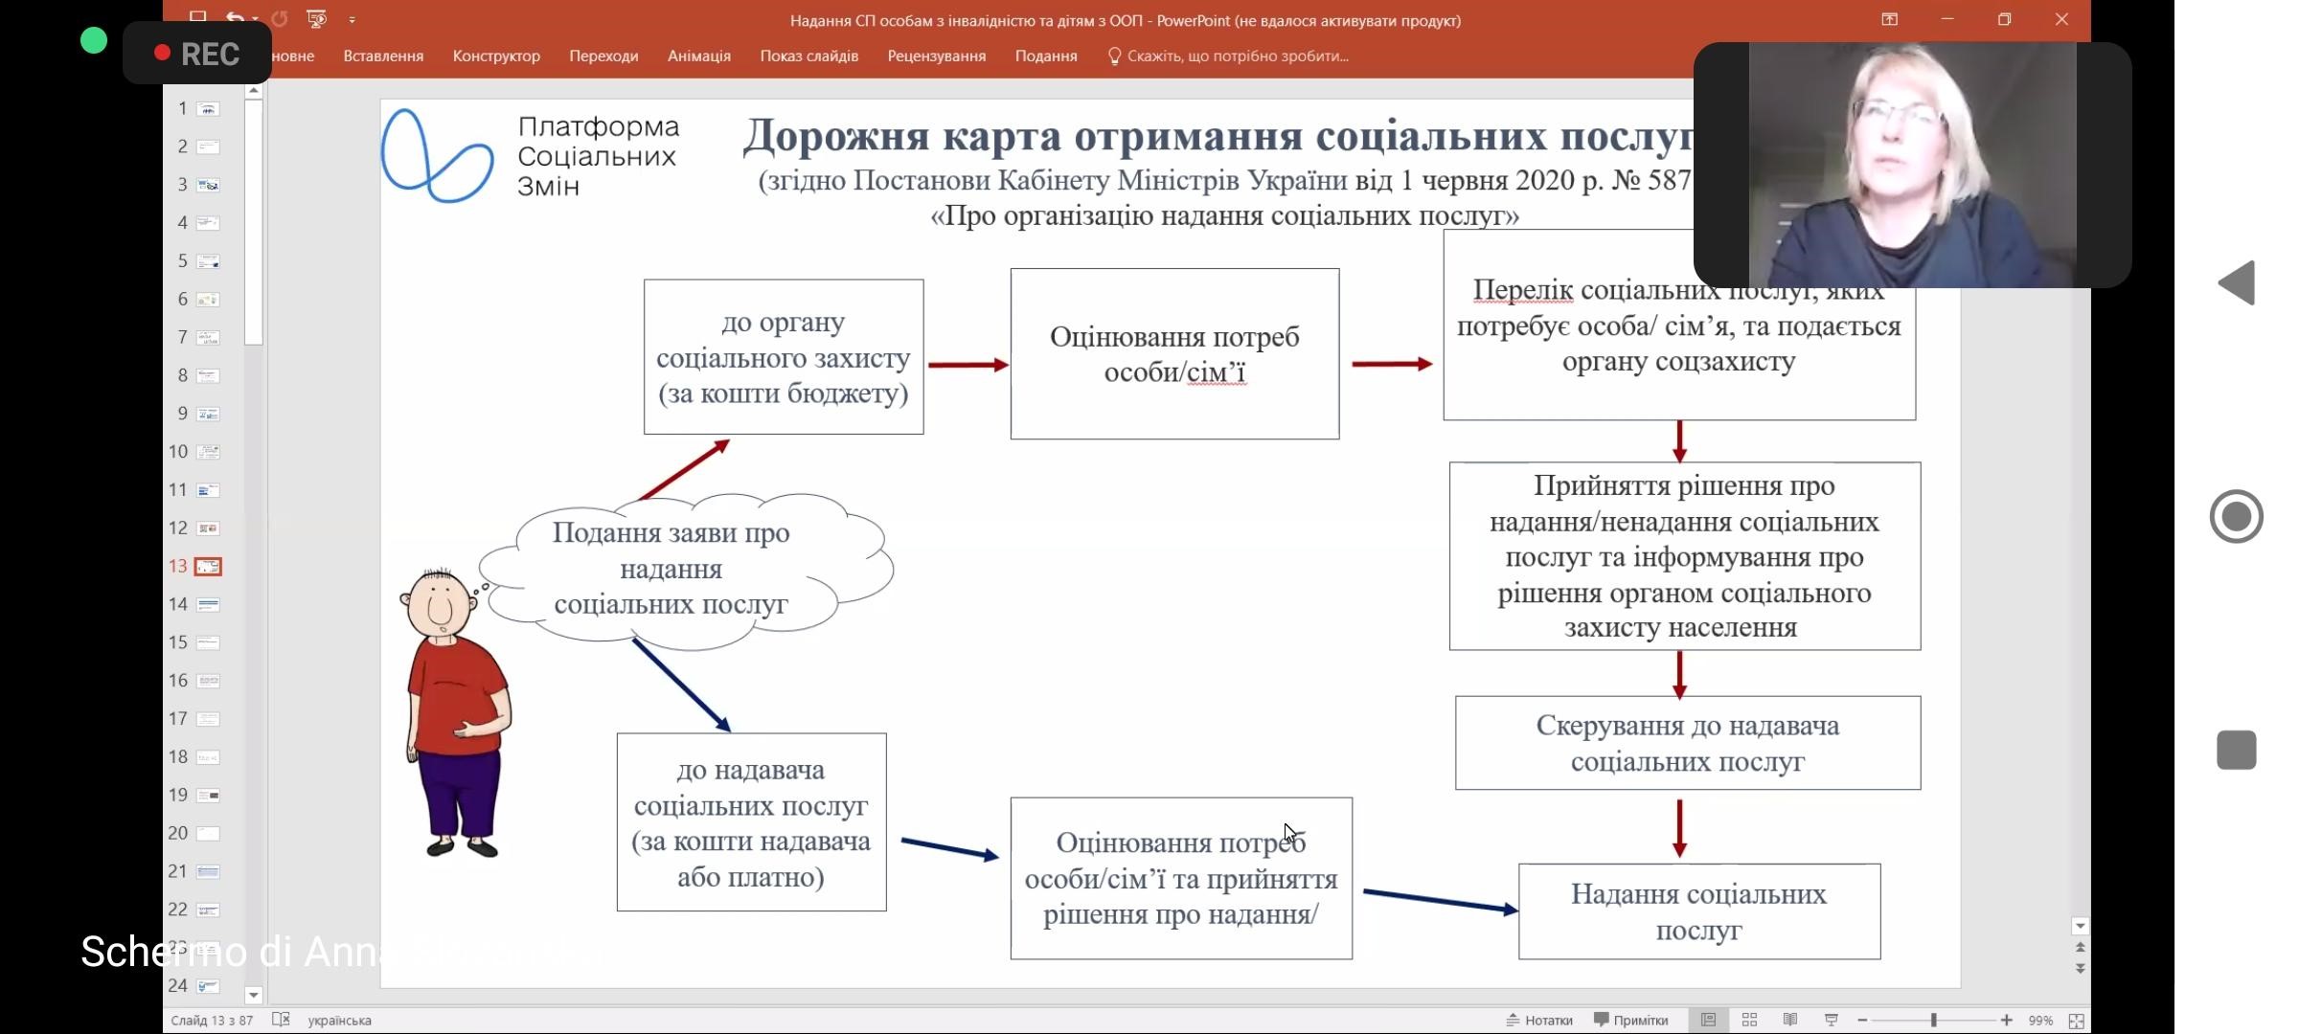Select Normal view button
Image resolution: width=2299 pixels, height=1034 pixels.
pyautogui.click(x=1708, y=1021)
